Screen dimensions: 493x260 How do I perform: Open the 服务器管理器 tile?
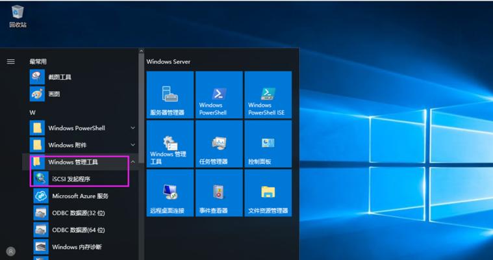[x=170, y=95]
